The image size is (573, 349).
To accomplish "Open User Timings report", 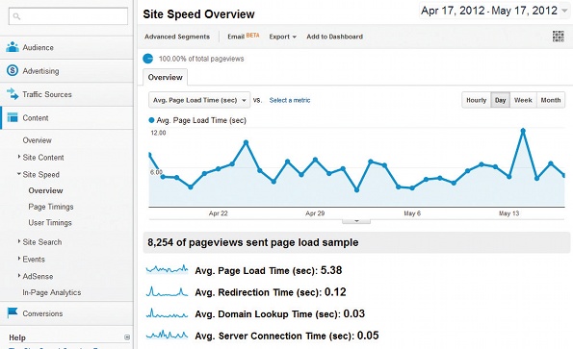I will tap(50, 223).
